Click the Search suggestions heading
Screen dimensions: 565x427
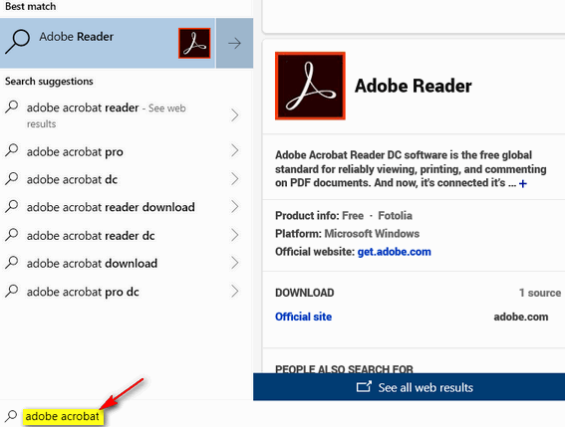(x=49, y=82)
